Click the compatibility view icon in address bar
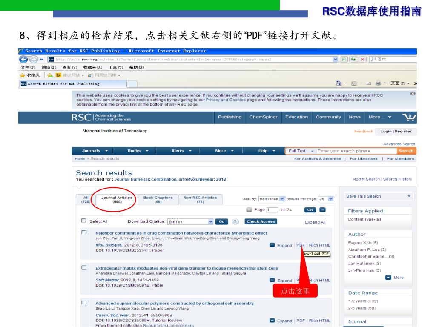This screenshot has width=436, height=327. point(344,59)
